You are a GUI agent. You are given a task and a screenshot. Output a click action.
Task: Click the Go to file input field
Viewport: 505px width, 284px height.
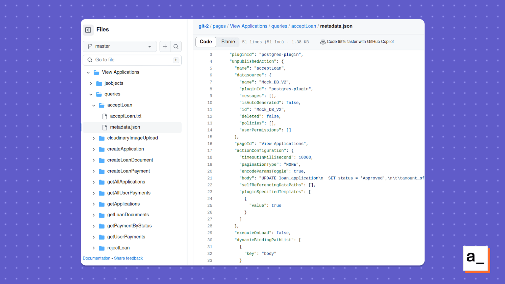[x=131, y=60]
